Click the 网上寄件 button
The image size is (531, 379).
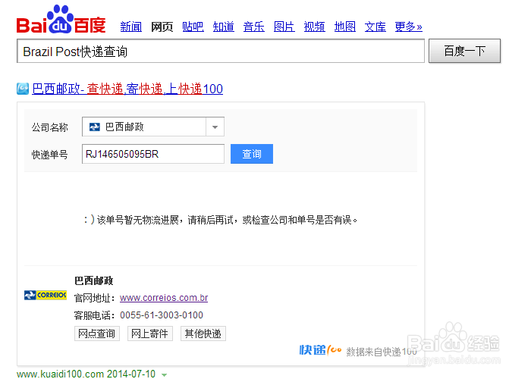150,334
